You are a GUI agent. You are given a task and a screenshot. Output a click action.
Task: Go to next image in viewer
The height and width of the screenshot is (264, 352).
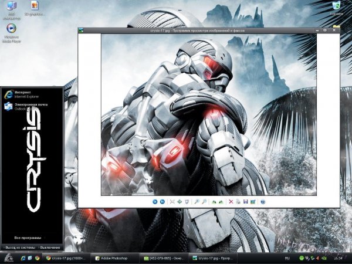[163, 202]
